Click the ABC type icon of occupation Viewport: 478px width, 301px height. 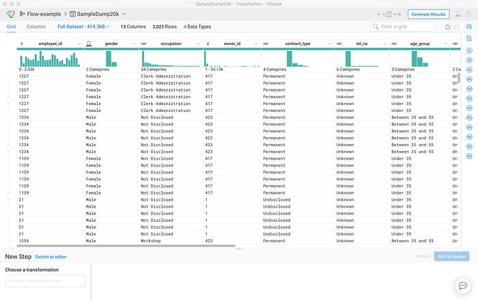[144, 44]
